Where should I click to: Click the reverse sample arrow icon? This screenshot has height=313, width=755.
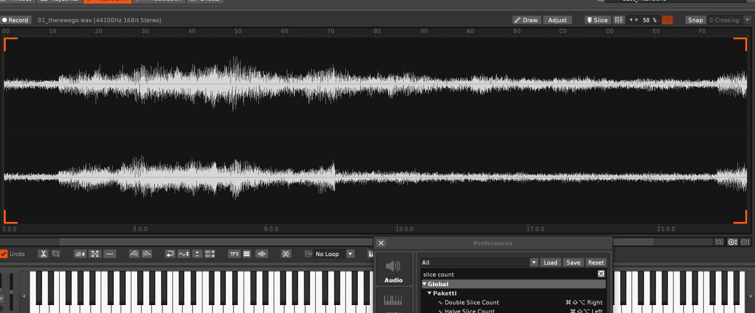(170, 254)
